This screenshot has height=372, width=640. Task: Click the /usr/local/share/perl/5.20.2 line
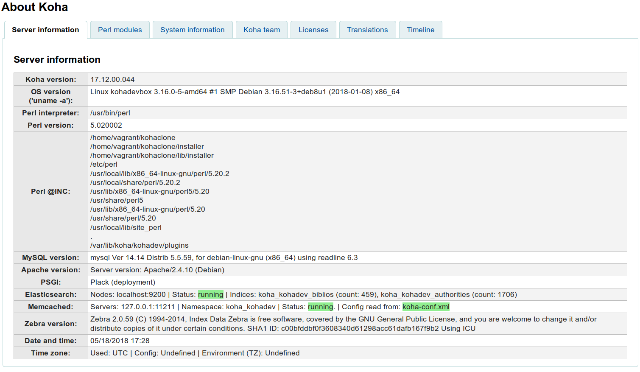[135, 182]
